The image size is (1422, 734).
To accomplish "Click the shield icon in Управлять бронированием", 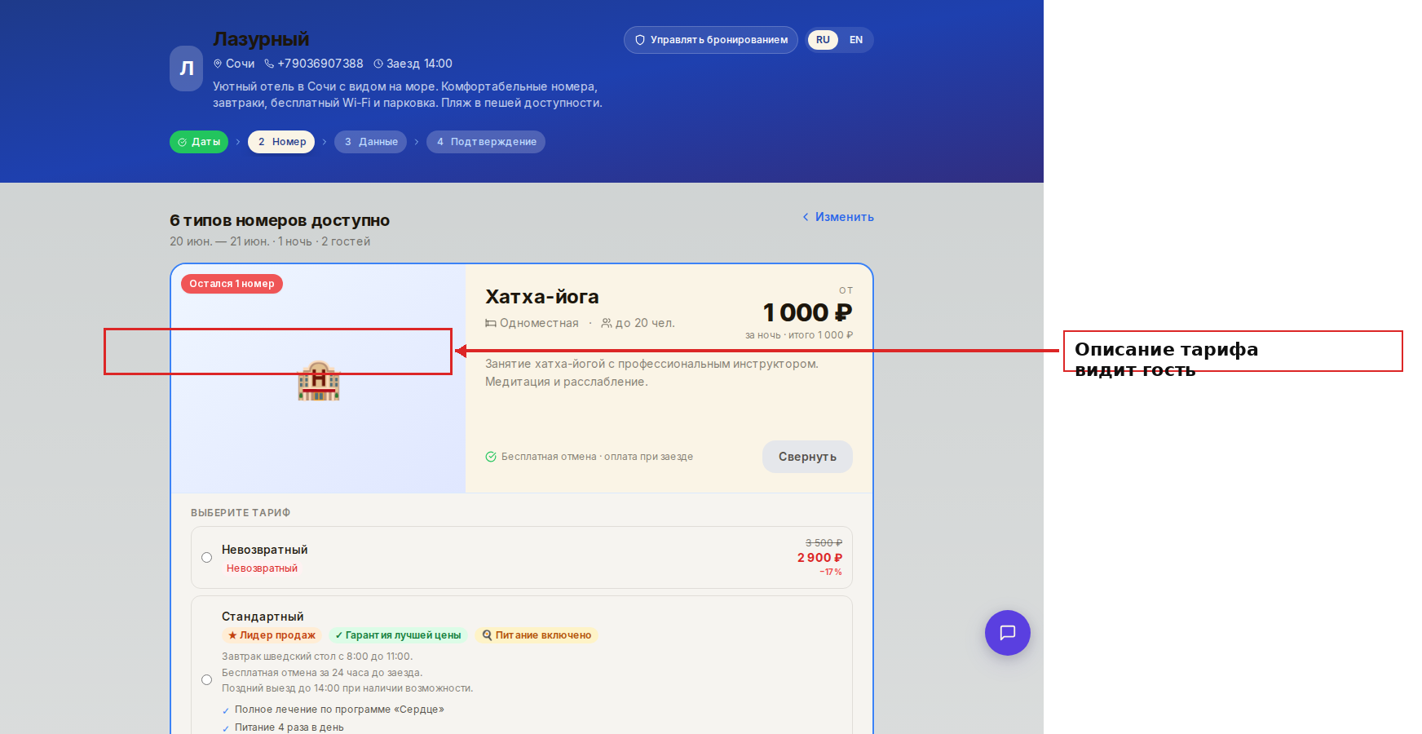I will [640, 40].
